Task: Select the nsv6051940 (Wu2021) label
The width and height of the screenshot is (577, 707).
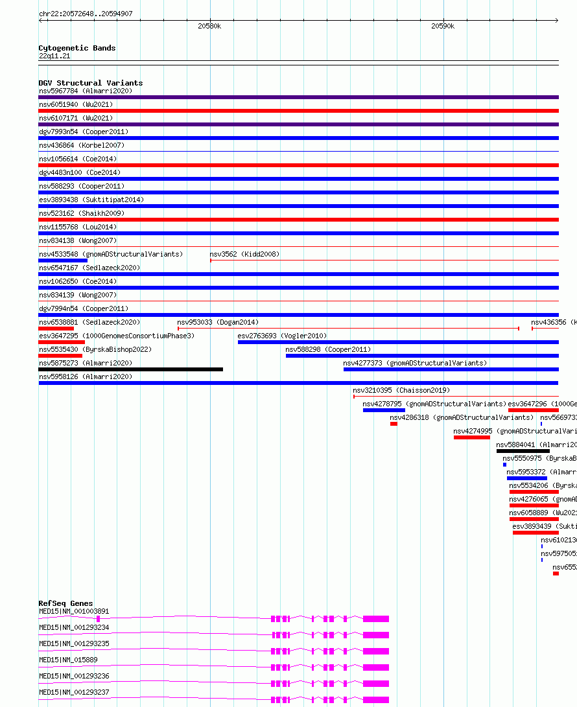Action: [76, 104]
